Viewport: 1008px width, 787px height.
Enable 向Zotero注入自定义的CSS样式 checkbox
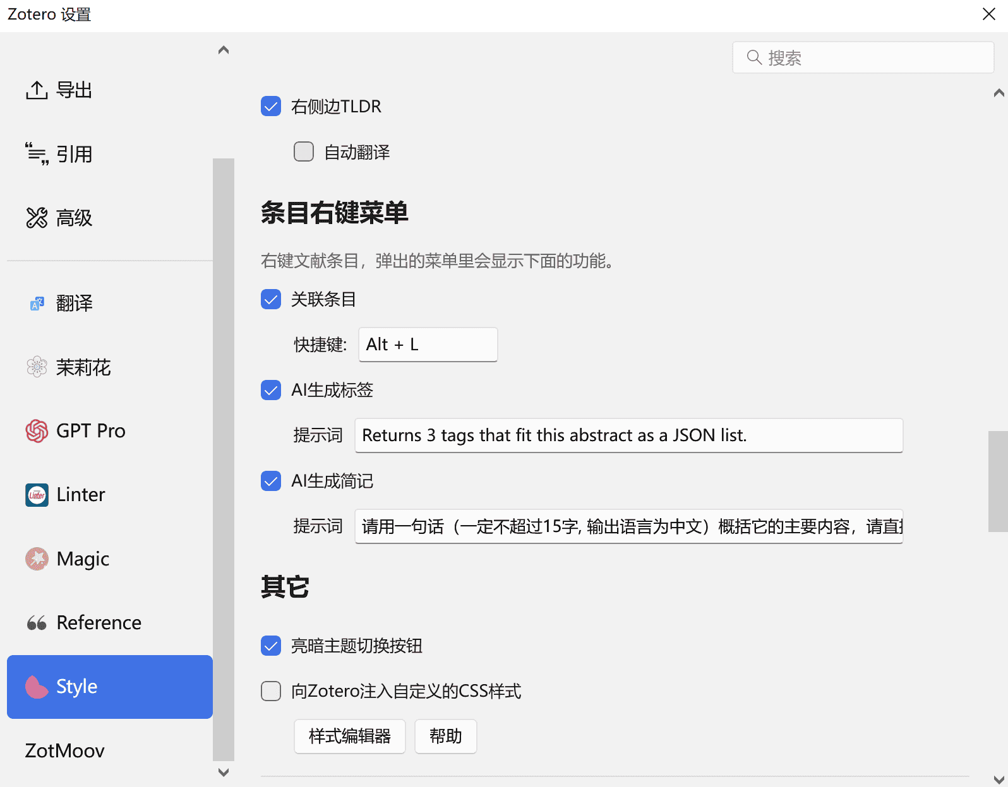[271, 691]
